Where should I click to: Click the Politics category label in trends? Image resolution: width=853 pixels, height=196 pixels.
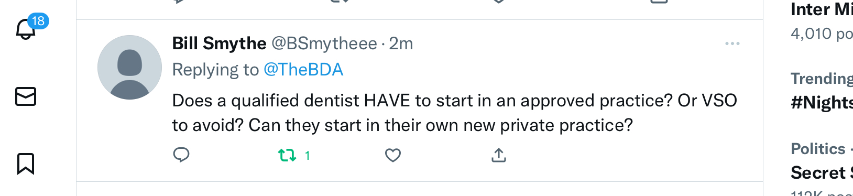[x=818, y=149]
